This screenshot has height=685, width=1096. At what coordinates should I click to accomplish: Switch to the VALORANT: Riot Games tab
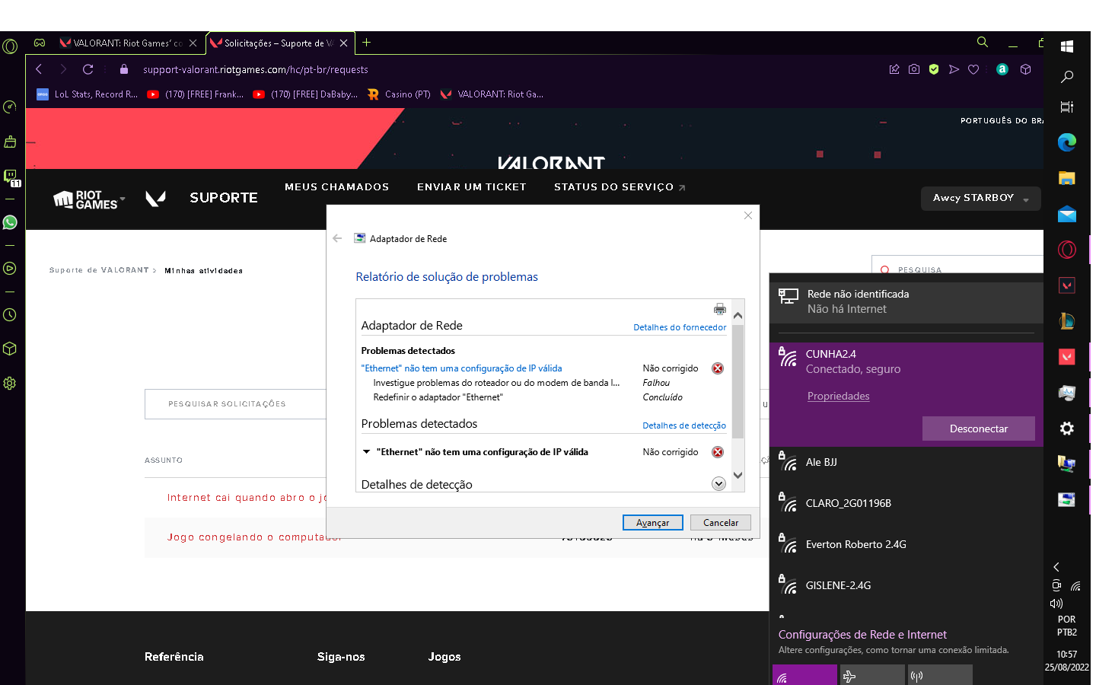point(128,43)
